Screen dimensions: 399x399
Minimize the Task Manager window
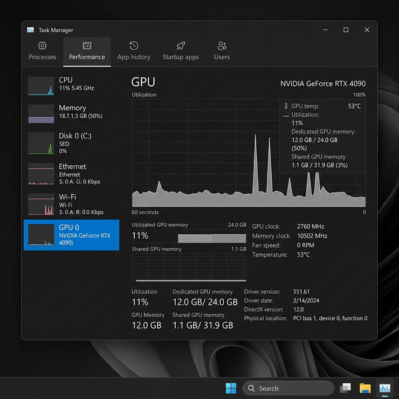point(325,30)
